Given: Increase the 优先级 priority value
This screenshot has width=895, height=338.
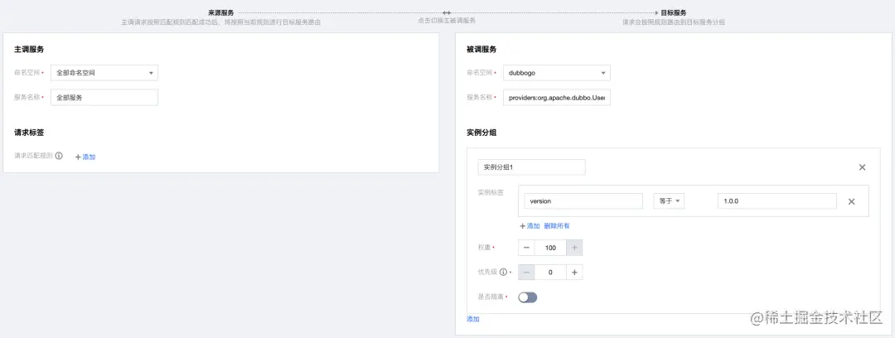Looking at the screenshot, I should [574, 273].
